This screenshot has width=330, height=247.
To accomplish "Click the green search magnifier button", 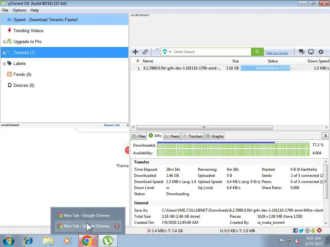I will [257, 52].
